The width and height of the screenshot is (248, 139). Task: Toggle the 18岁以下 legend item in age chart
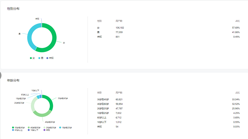coord(33,130)
